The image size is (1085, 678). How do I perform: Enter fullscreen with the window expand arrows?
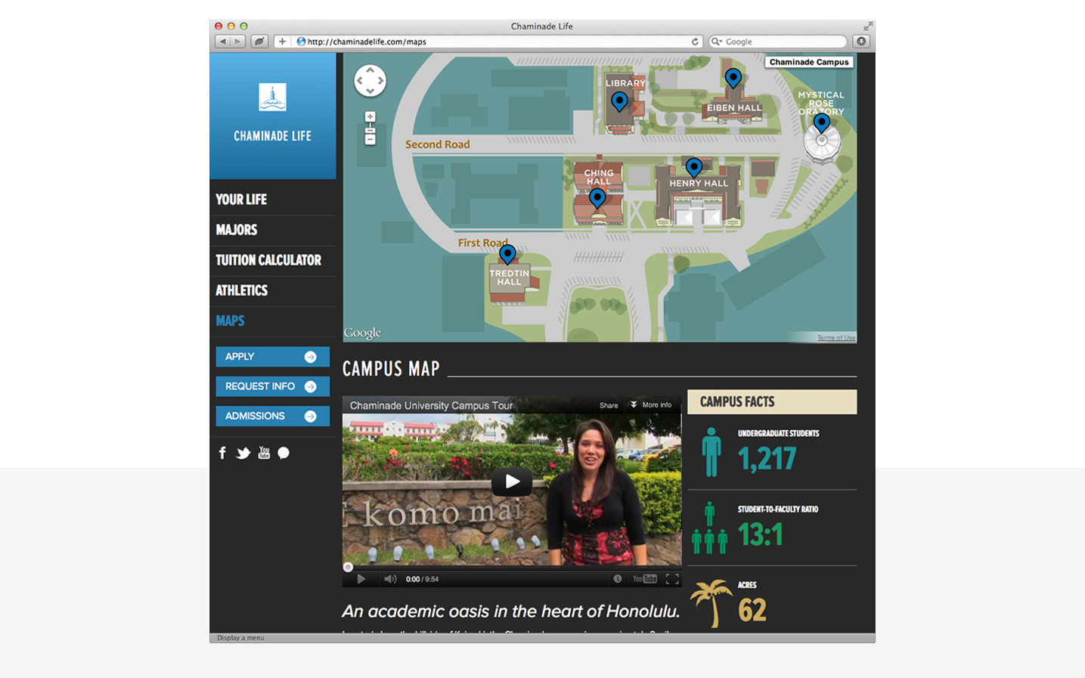click(868, 26)
